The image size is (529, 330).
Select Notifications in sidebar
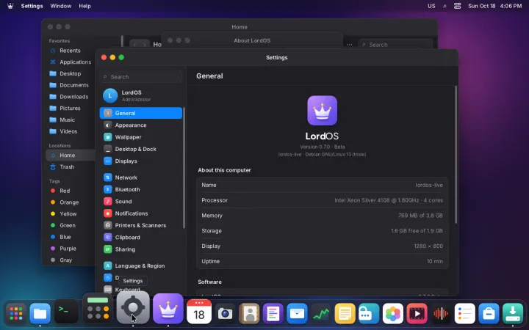coord(140,213)
